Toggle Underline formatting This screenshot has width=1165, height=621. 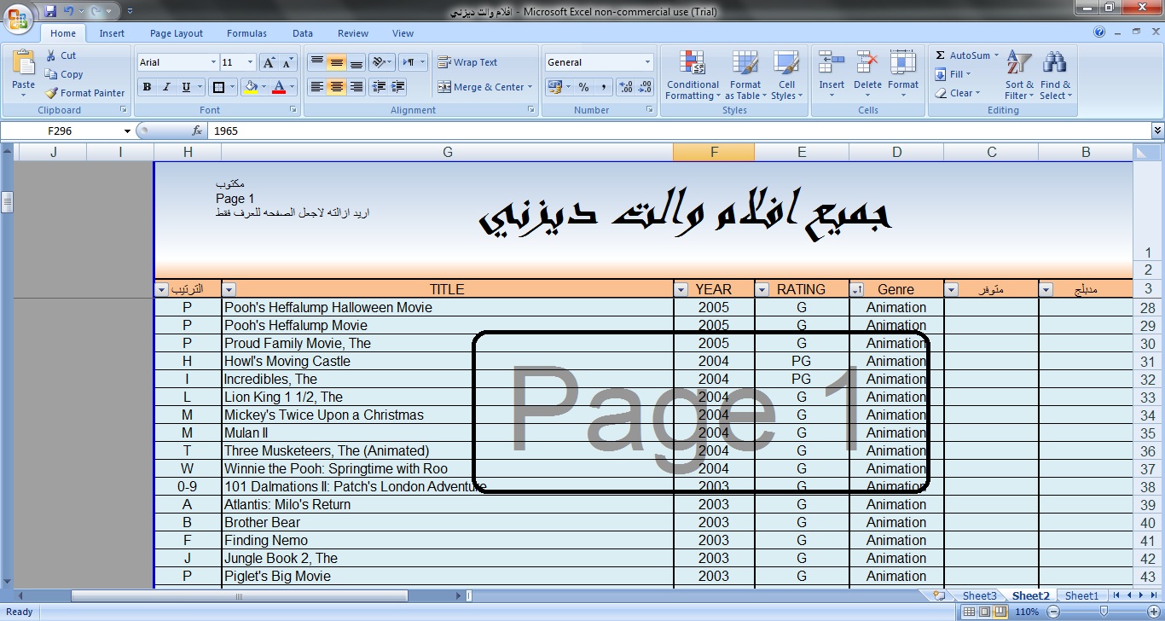[x=186, y=87]
